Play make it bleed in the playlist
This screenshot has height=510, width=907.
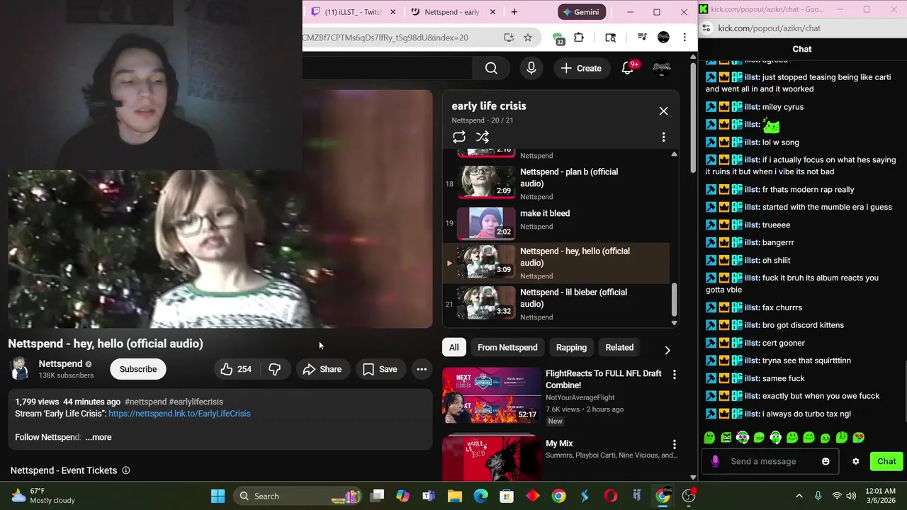point(556,223)
